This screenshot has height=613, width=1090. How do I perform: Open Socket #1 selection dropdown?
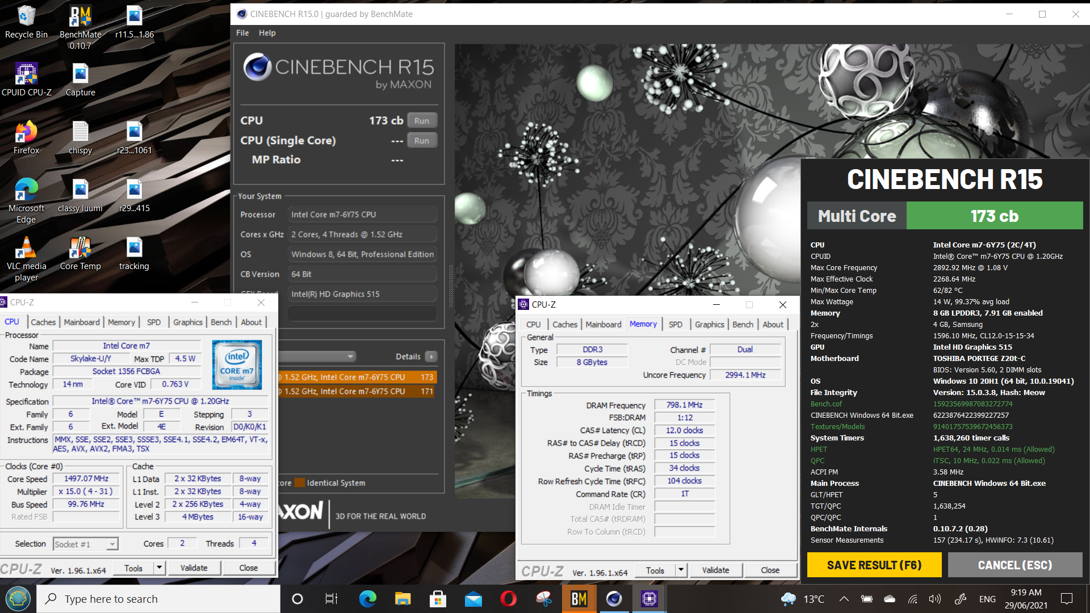coord(86,544)
